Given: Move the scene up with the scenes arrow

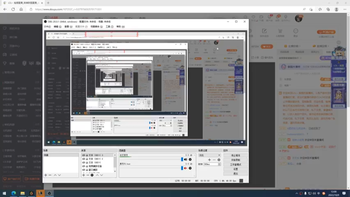Looking at the screenshot, I should coord(55,175).
